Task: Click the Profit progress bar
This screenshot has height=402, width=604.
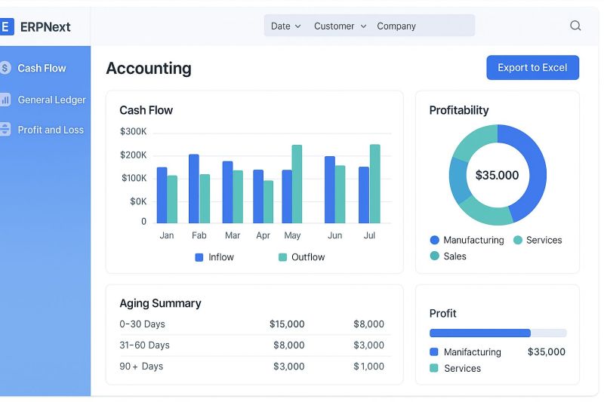Action: 498,333
